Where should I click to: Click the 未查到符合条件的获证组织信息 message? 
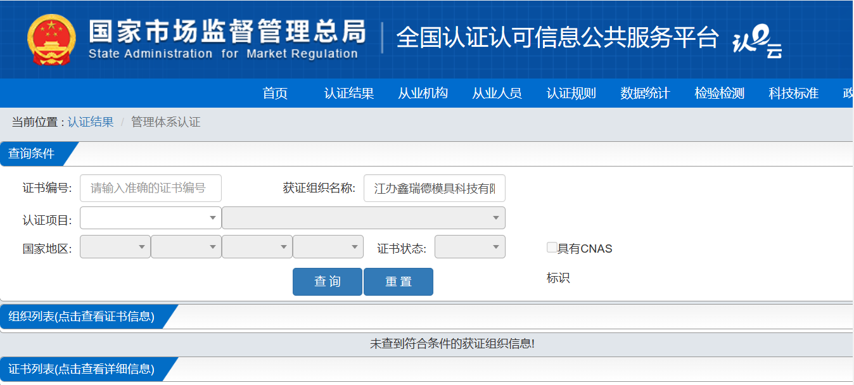(x=452, y=344)
